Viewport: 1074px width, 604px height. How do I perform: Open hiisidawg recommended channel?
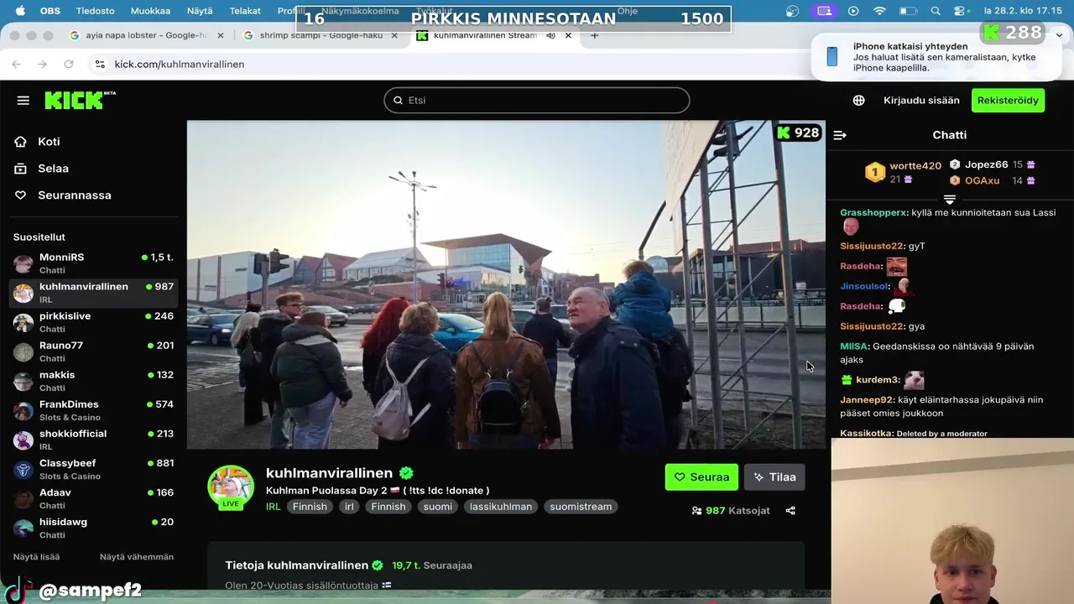point(94,528)
